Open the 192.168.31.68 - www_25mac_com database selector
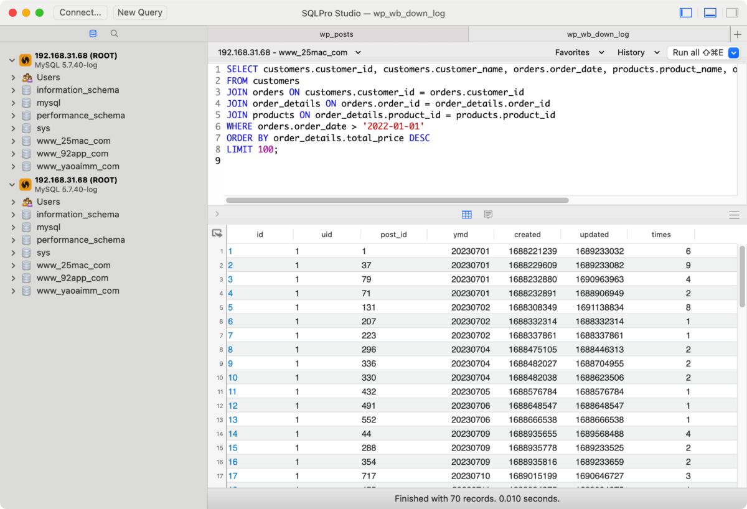This screenshot has height=509, width=747. coord(289,53)
